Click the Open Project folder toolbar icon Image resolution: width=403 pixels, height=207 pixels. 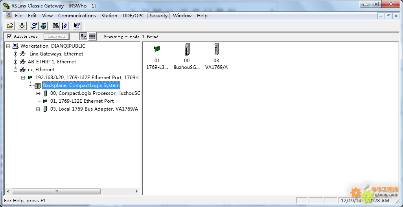click(x=10, y=26)
